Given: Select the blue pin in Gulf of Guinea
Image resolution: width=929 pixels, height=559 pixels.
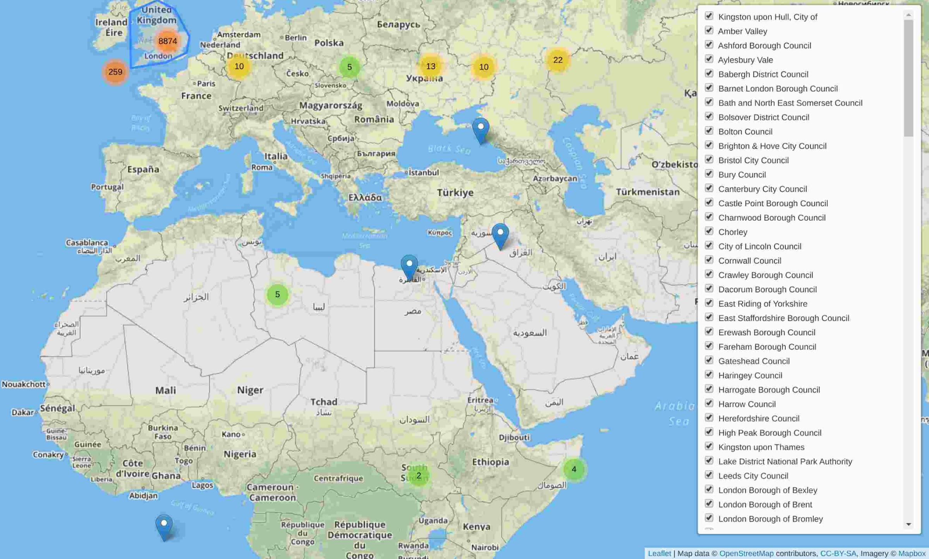Looking at the screenshot, I should 164,526.
